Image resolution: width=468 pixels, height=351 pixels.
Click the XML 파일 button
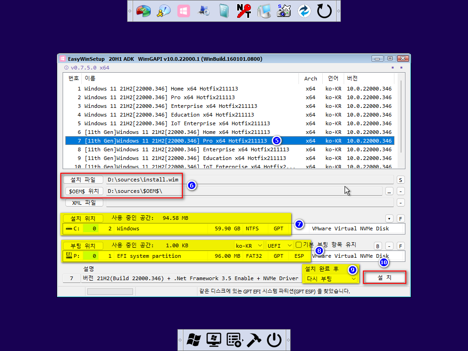tap(84, 202)
